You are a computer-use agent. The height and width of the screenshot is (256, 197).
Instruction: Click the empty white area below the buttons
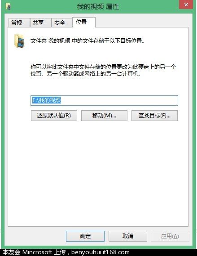(98, 173)
